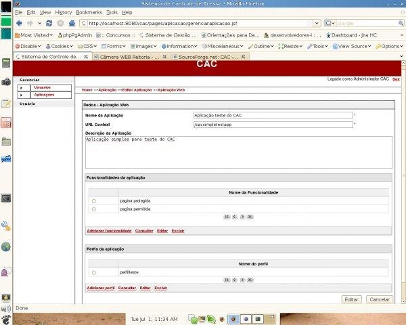Click the Cancelar button

click(x=380, y=299)
